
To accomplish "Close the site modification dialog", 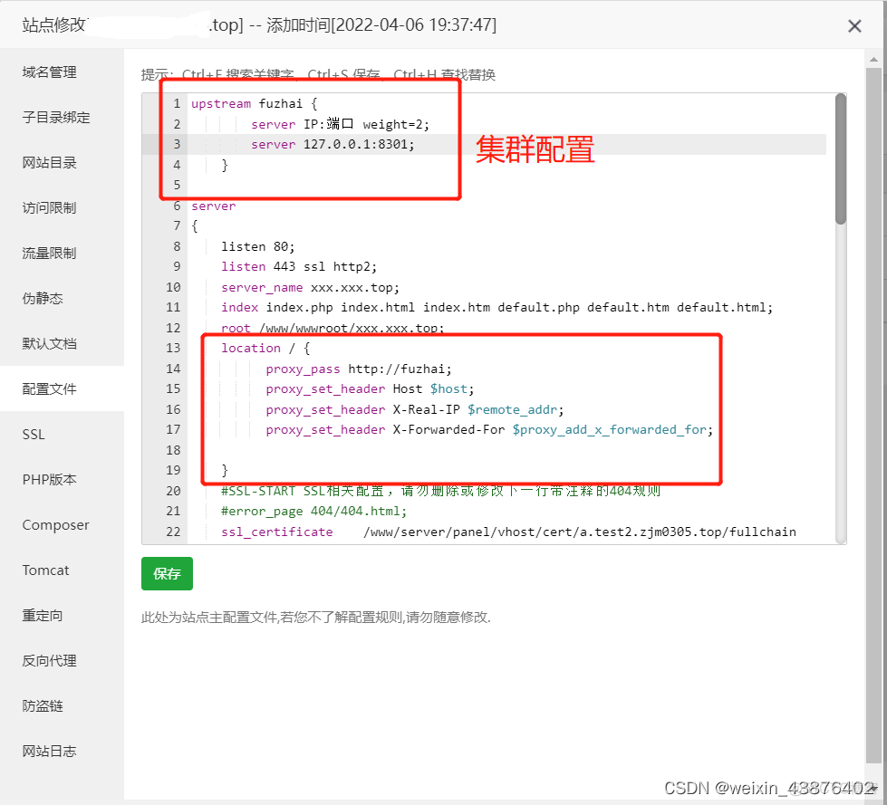I will [x=854, y=26].
